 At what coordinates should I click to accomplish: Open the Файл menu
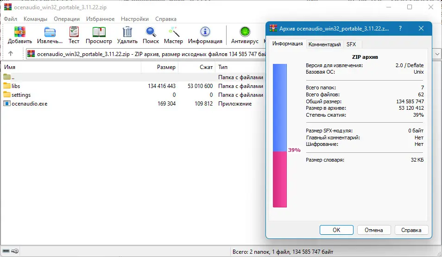11,19
